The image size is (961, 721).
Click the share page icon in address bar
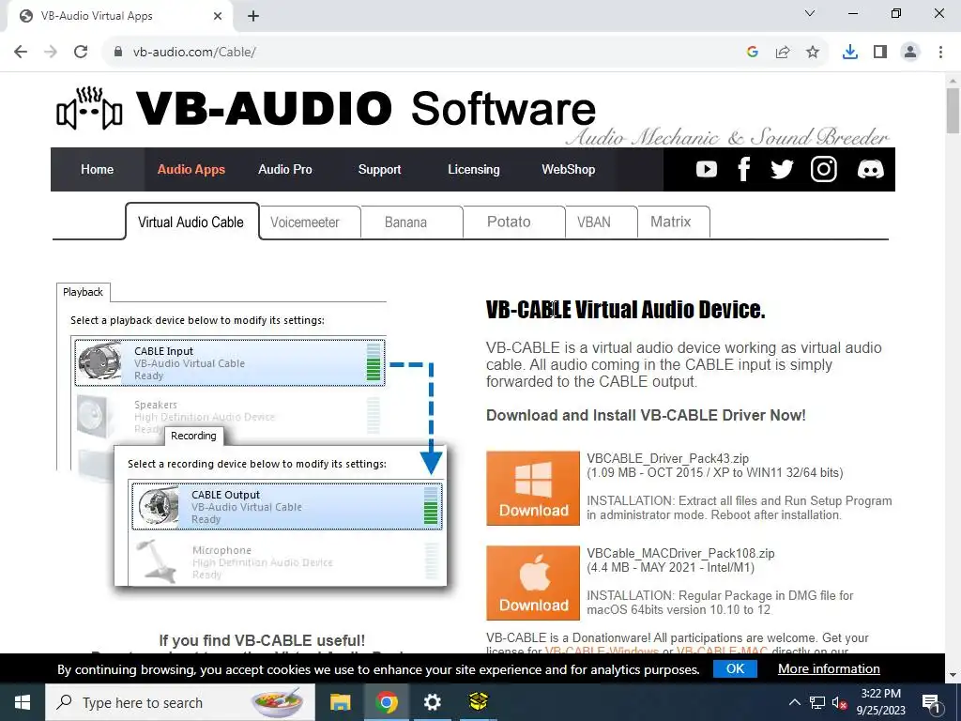[783, 53]
